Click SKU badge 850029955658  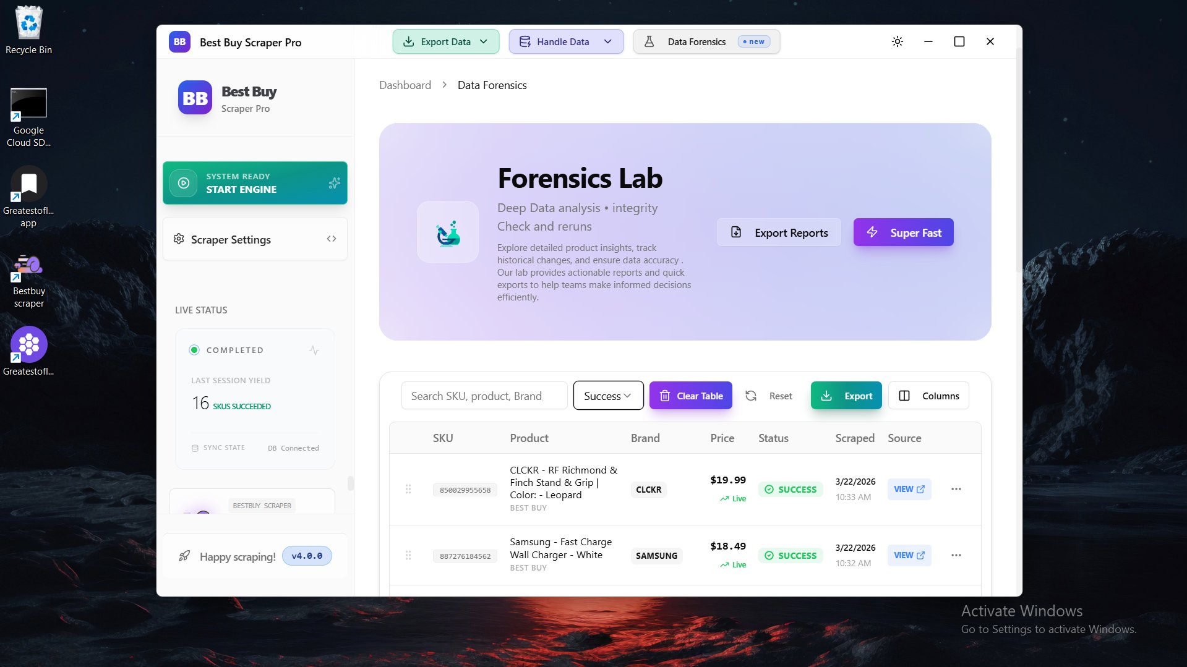[465, 490]
